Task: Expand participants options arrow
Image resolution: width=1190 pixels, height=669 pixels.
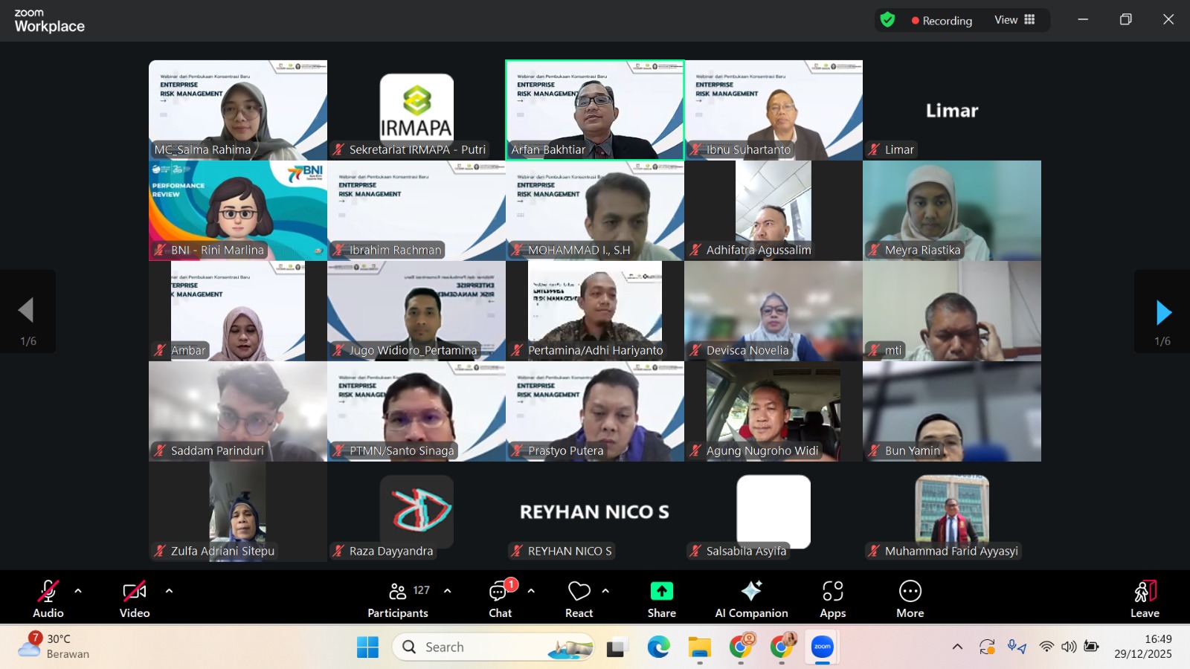Action: 447,591
